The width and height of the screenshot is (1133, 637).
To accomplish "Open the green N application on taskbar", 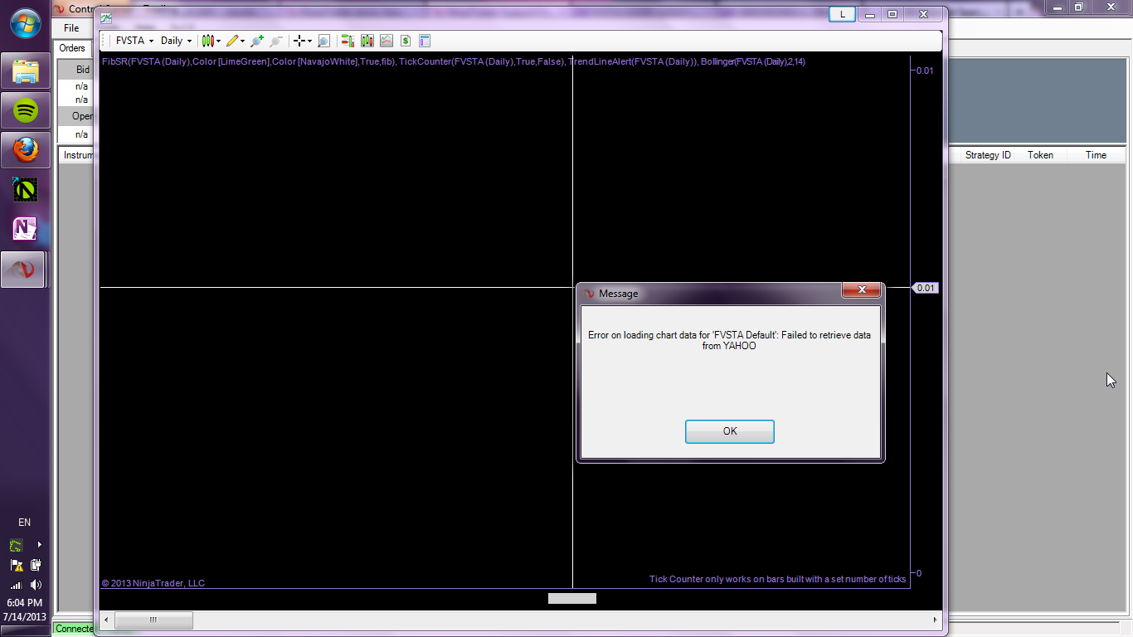I will (26, 189).
